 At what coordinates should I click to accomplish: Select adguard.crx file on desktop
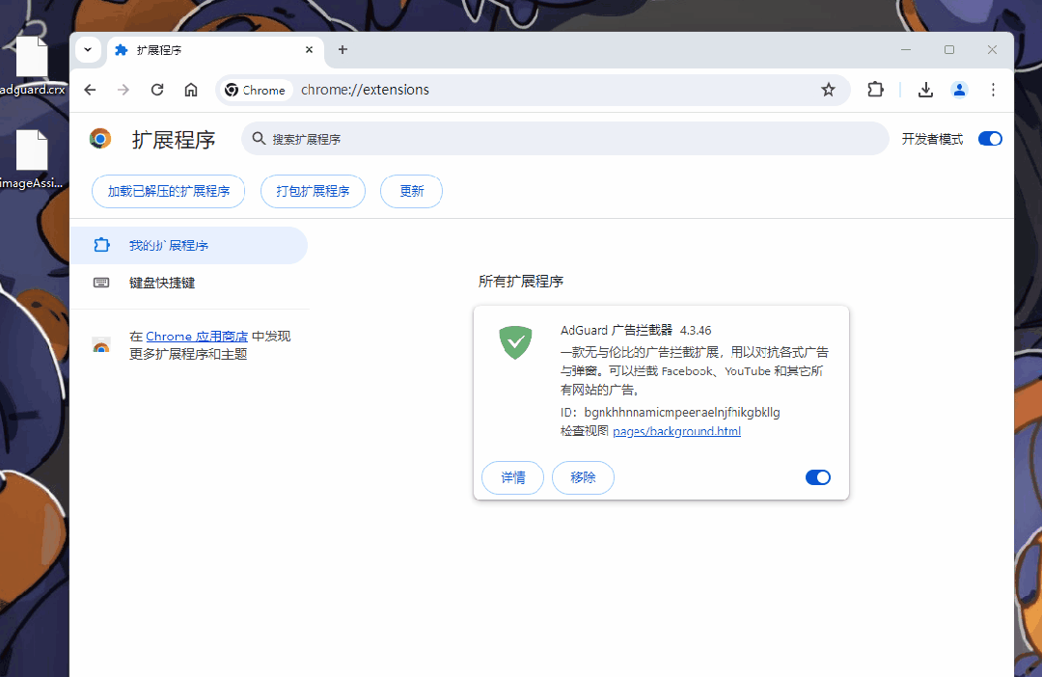(x=32, y=67)
